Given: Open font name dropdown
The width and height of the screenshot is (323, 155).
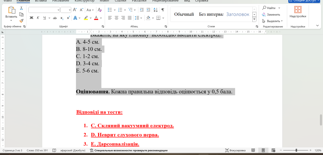Looking at the screenshot, I should pos(58,10).
